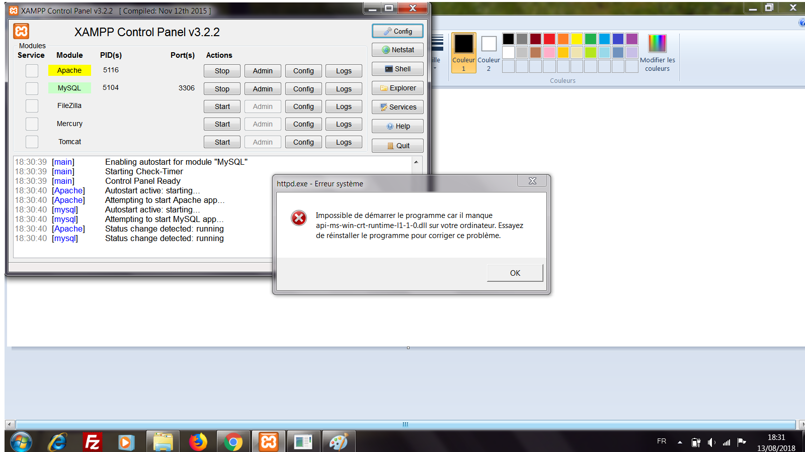Click the Apache module label

(x=69, y=70)
